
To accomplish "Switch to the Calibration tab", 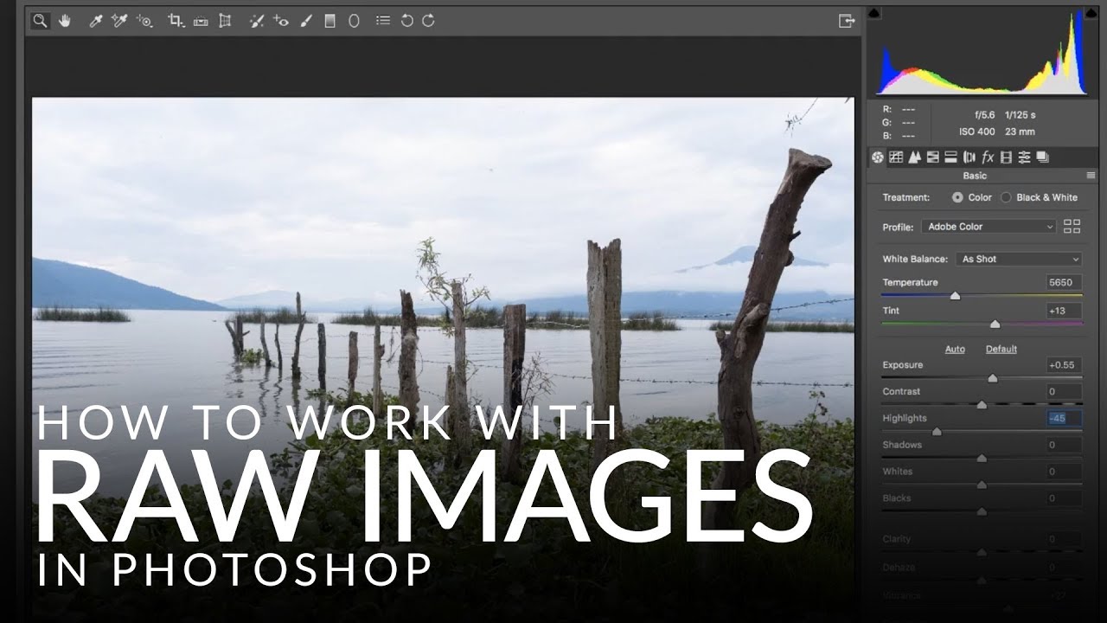I will point(1006,157).
